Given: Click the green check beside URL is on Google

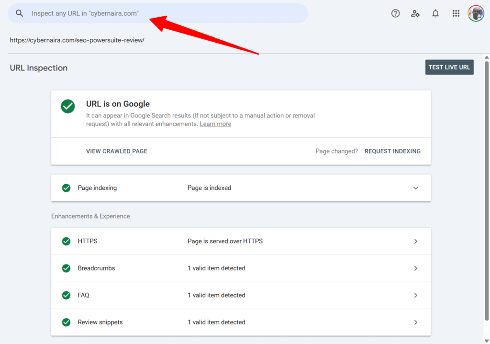Looking at the screenshot, I should pyautogui.click(x=68, y=106).
